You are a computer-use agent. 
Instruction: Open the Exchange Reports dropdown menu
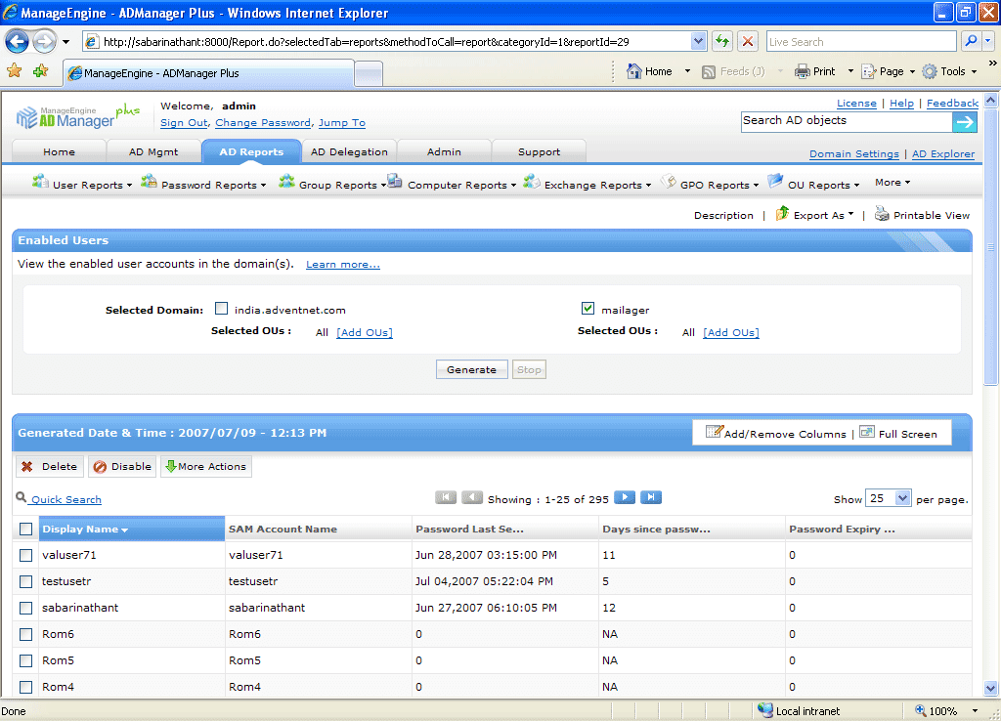coord(588,184)
